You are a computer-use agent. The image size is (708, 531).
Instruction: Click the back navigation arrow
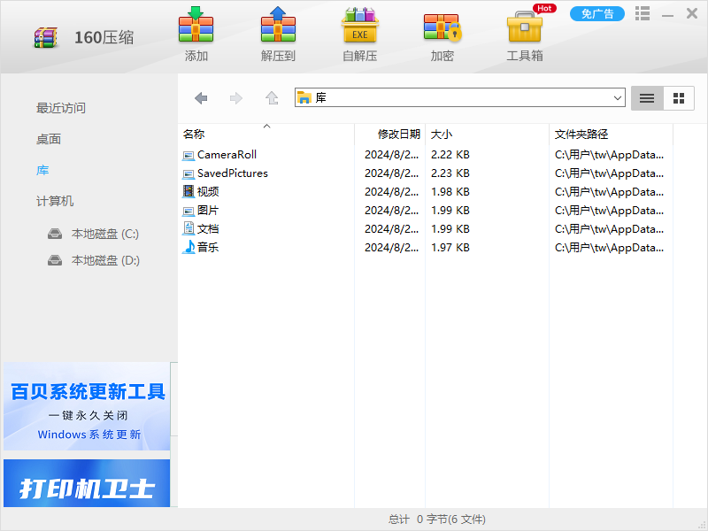pos(201,98)
